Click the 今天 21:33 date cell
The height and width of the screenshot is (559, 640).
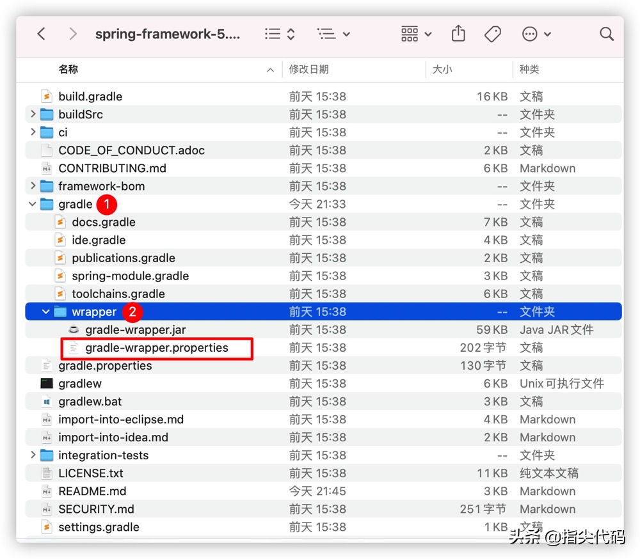tap(317, 204)
